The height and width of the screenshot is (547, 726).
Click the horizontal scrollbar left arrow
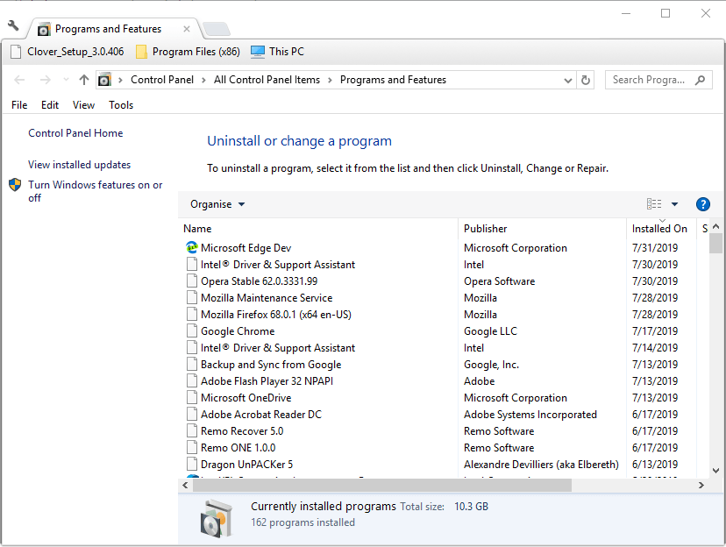(185, 485)
